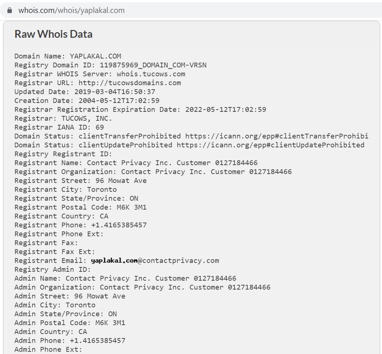
Task: Click the clientTransferProhibited icann.org URL
Action: click(x=277, y=136)
